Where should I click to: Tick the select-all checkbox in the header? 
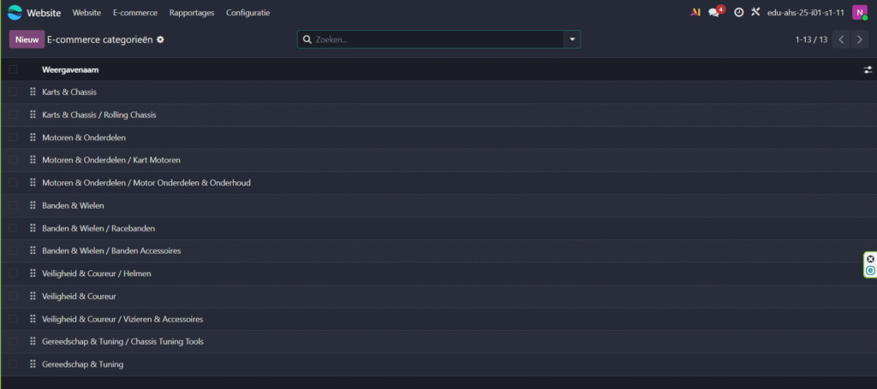click(x=13, y=70)
